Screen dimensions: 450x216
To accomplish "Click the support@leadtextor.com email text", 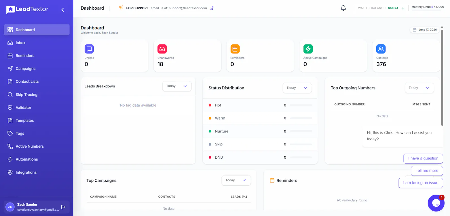I will click(188, 8).
